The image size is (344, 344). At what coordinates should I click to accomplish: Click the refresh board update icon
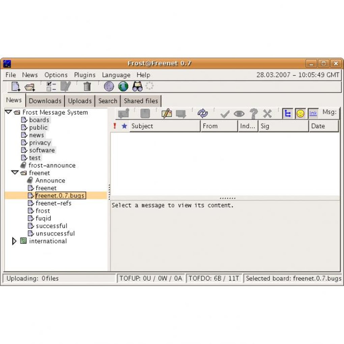pos(202,113)
